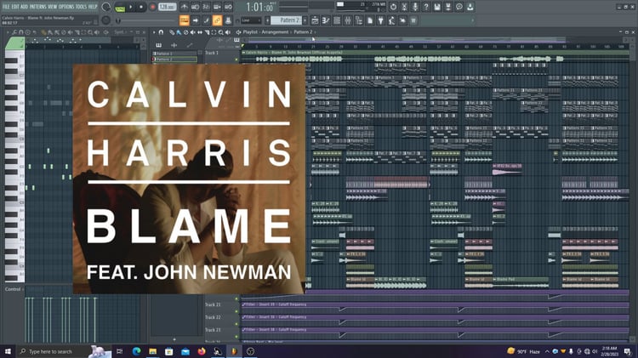Viewport: 638px width, 358px height.
Task: Adjust the master pitch knob
Action: (105, 20)
